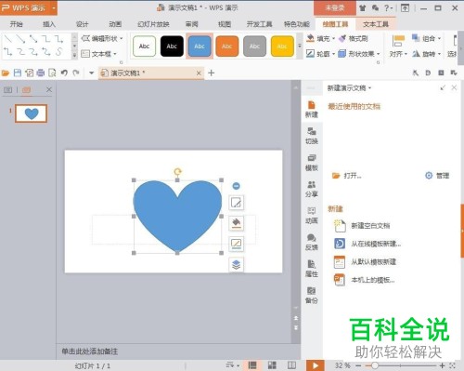Expand the 编辑形状 dropdown
The height and width of the screenshot is (371, 464).
(x=122, y=38)
